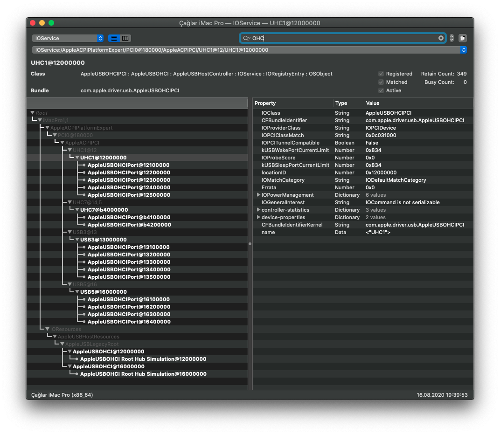Click the search magnifier options icon
500x434 pixels.
tap(246, 38)
